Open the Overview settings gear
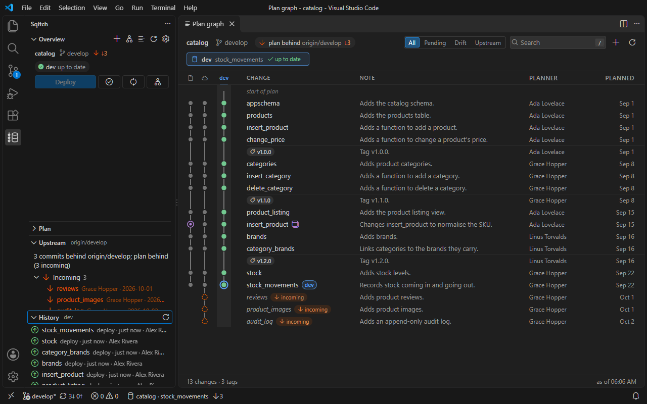The height and width of the screenshot is (404, 647). [x=166, y=39]
